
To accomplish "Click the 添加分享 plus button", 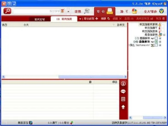I will point(91,19).
